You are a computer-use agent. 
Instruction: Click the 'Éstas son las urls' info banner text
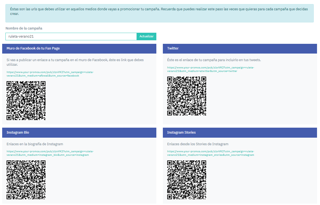click(159, 11)
